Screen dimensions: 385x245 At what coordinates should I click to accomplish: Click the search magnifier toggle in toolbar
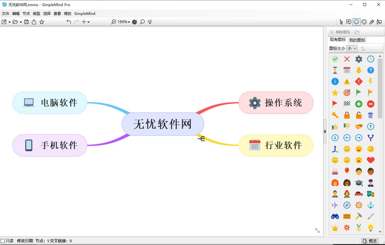(142, 22)
